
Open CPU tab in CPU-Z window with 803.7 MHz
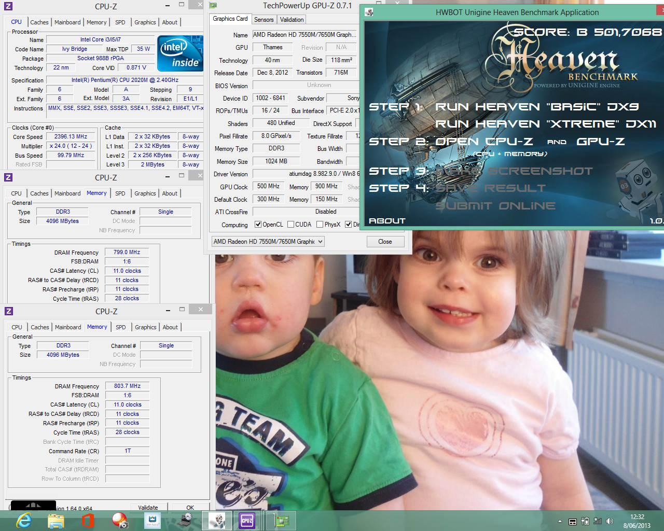pyautogui.click(x=17, y=327)
